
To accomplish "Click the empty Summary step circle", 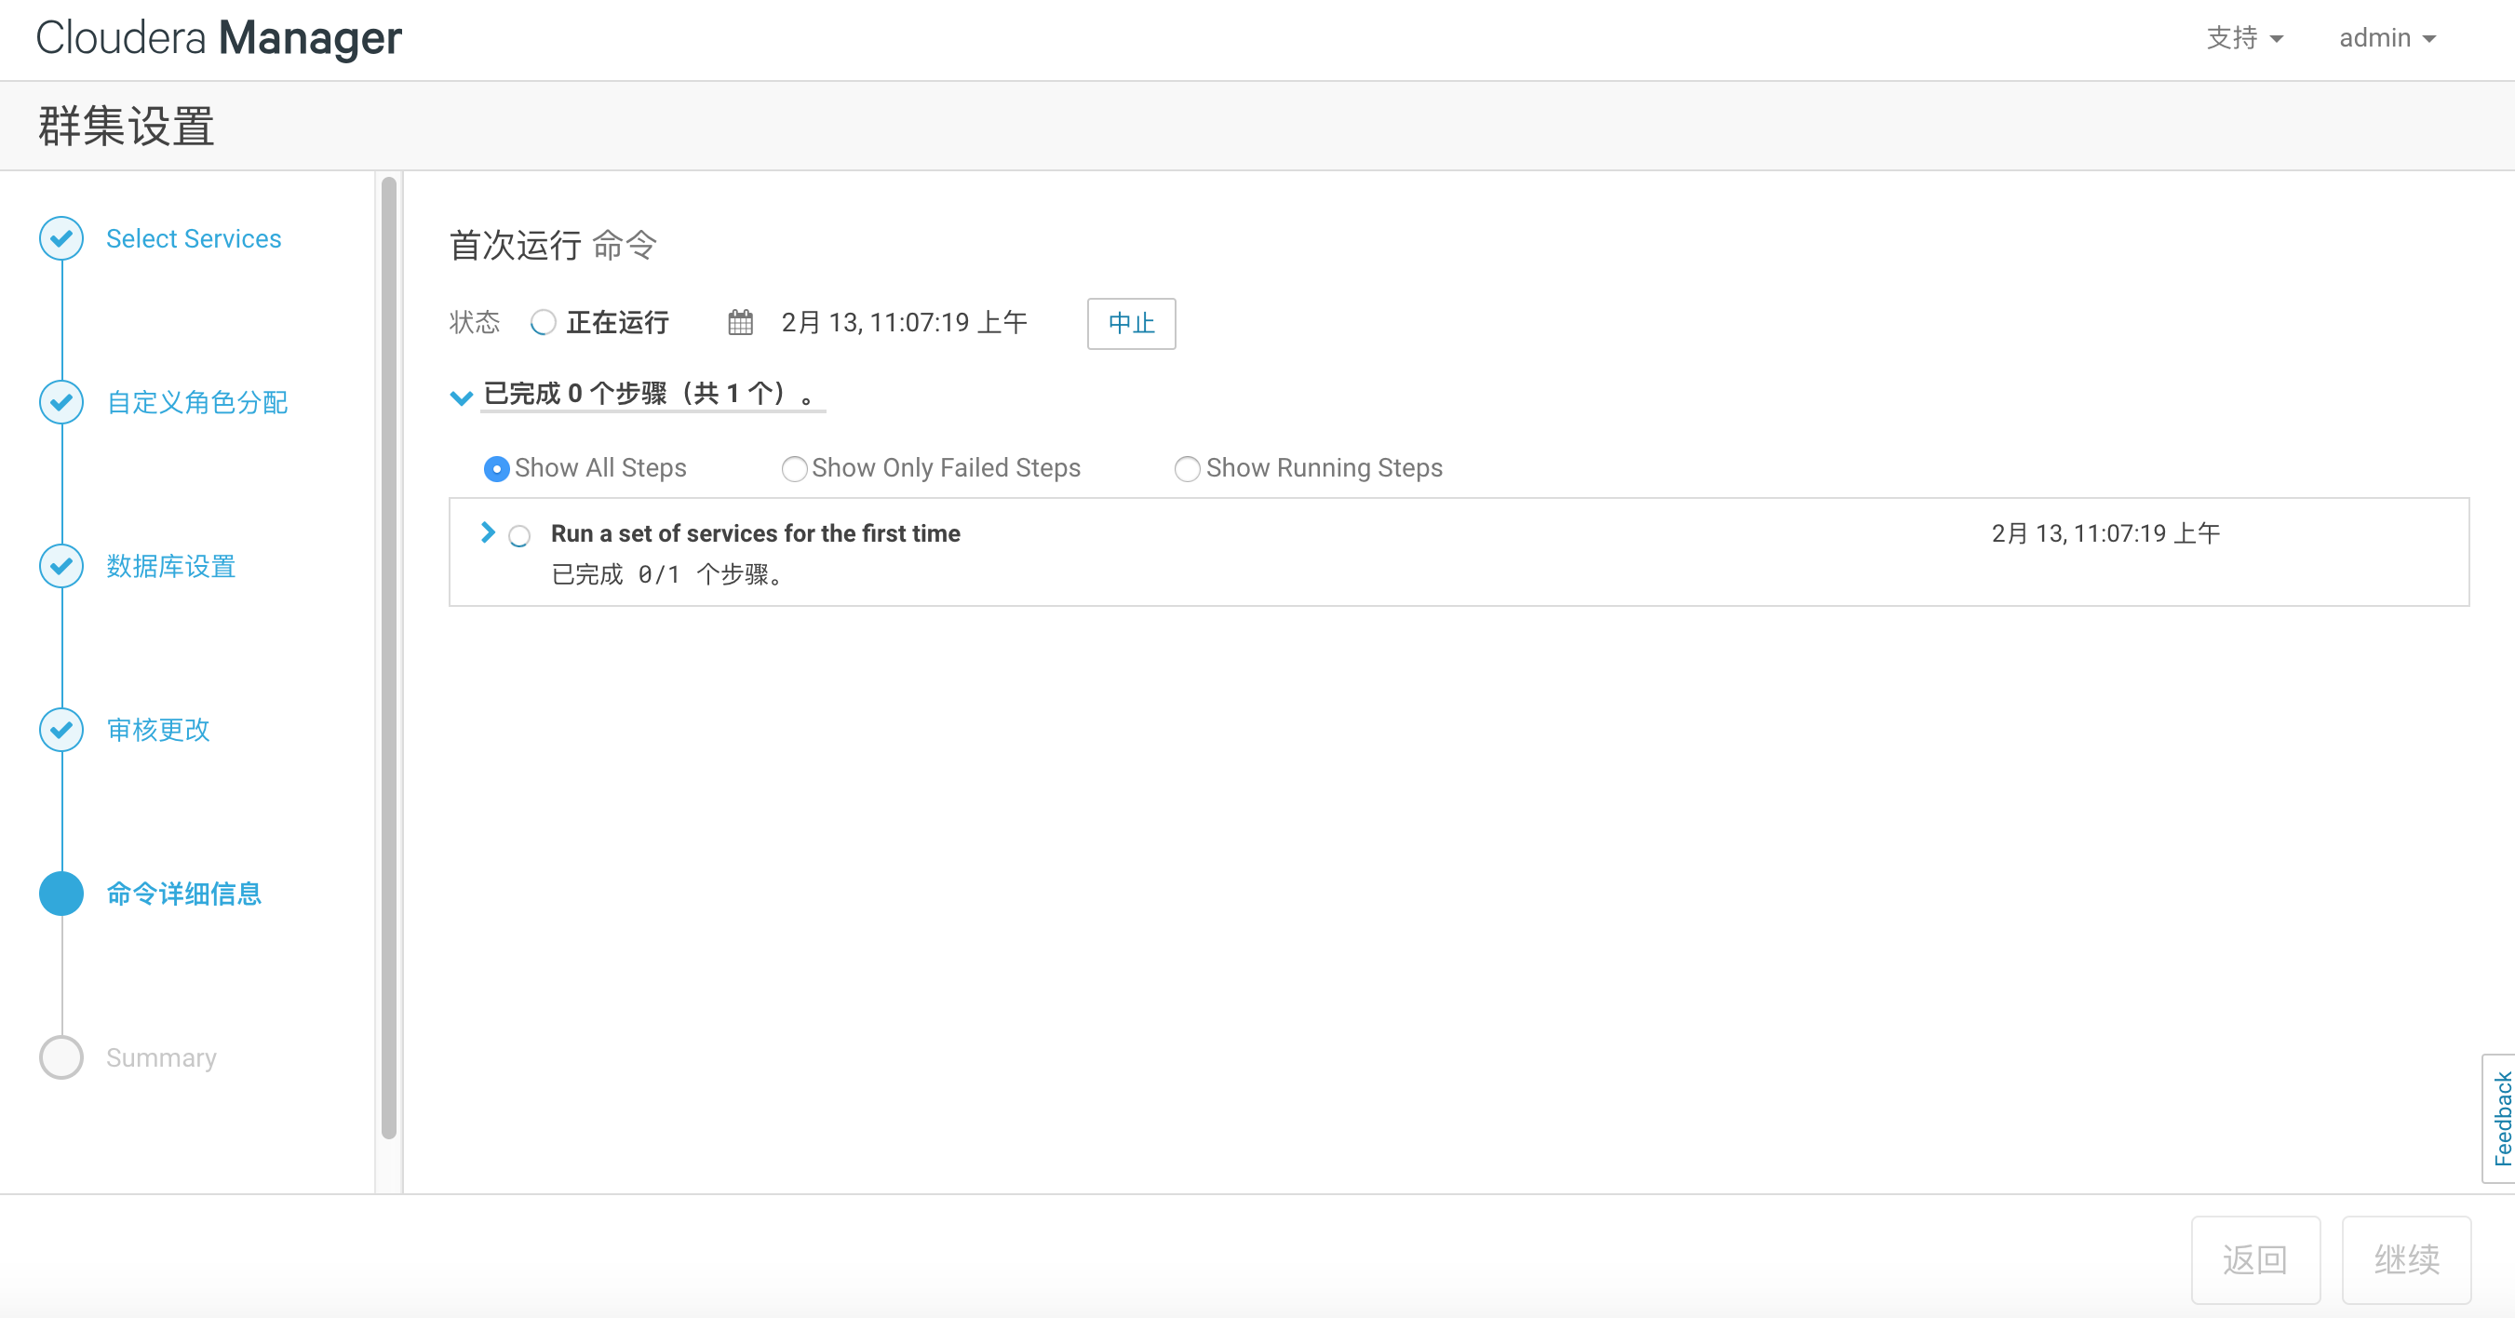I will click(61, 1057).
